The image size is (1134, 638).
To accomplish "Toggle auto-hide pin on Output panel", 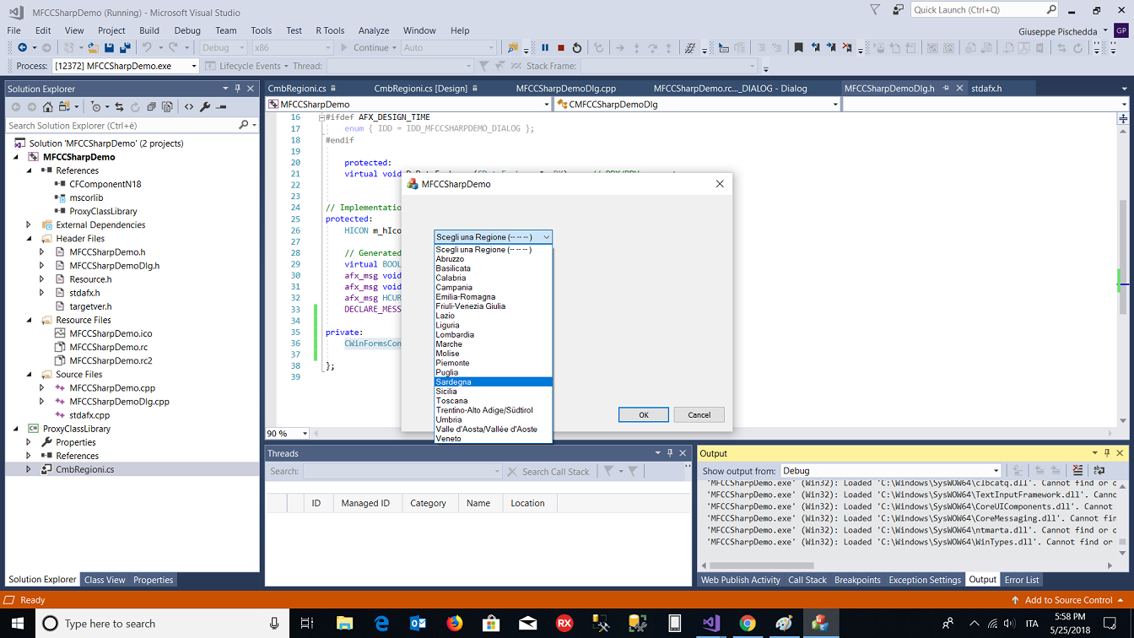I will pos(1108,453).
